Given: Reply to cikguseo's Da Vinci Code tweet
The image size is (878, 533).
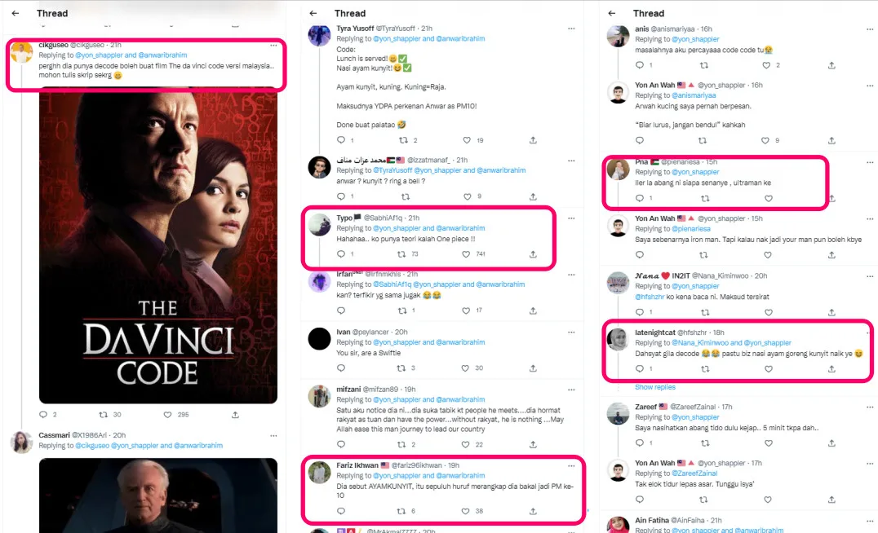Looking at the screenshot, I should [43, 414].
